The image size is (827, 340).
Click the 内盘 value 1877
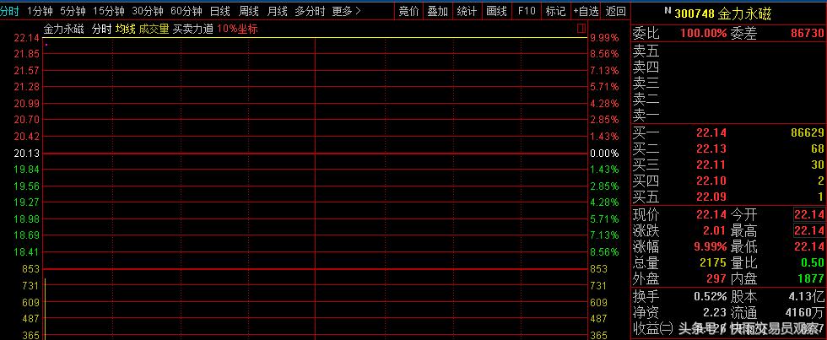tap(812, 278)
